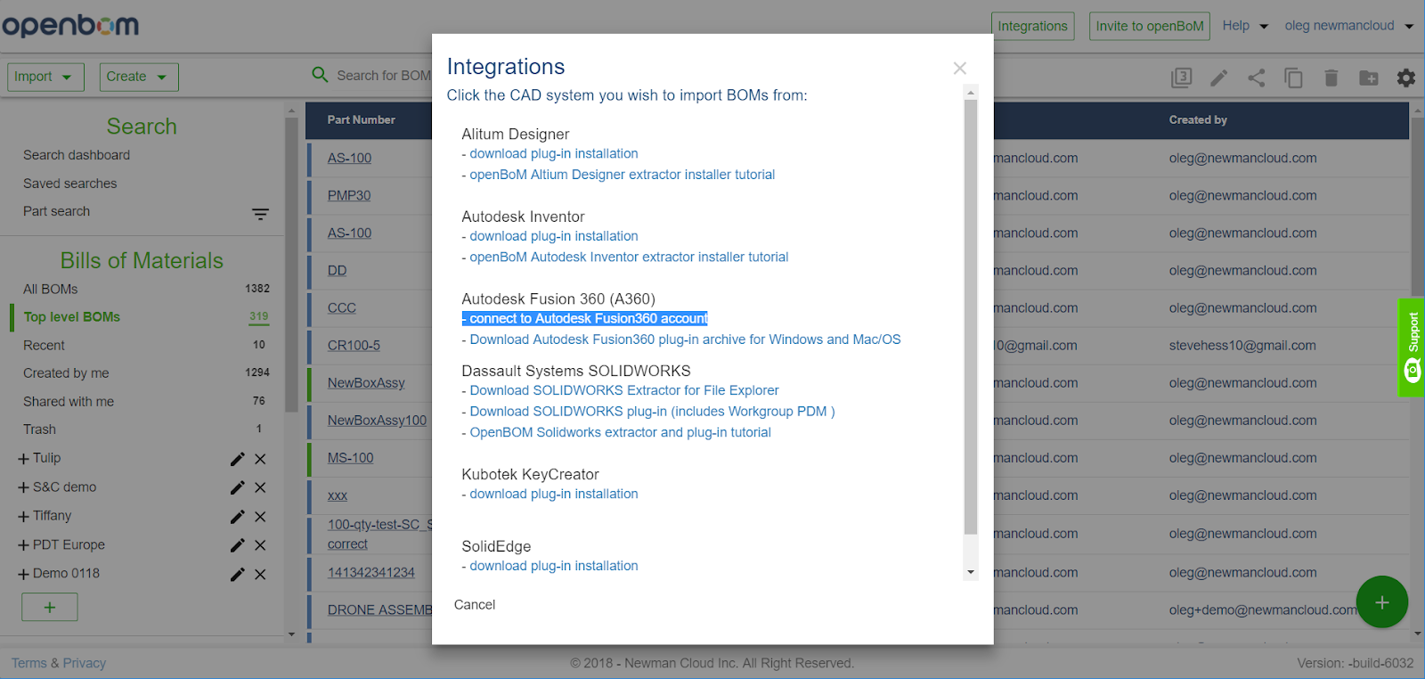This screenshot has width=1425, height=679.
Task: Remove the Tiffany folder X icon
Action: click(x=260, y=517)
